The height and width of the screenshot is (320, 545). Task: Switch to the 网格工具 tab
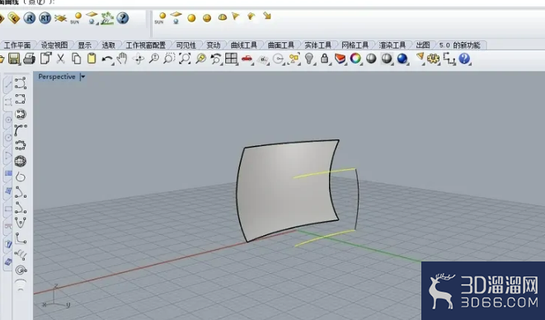click(x=355, y=45)
